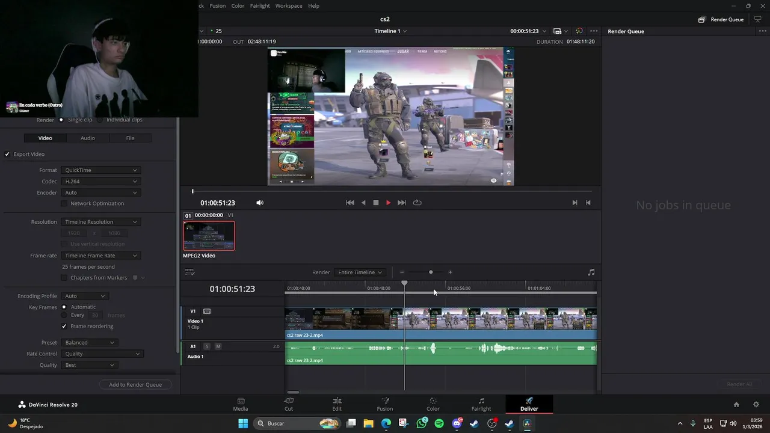
Task: Show the audio music note icon panel
Action: coord(591,272)
